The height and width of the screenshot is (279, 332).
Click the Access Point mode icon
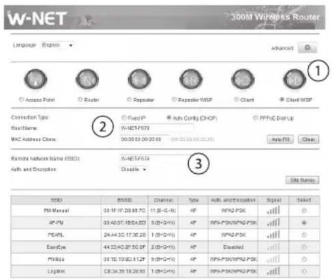pyautogui.click(x=35, y=79)
